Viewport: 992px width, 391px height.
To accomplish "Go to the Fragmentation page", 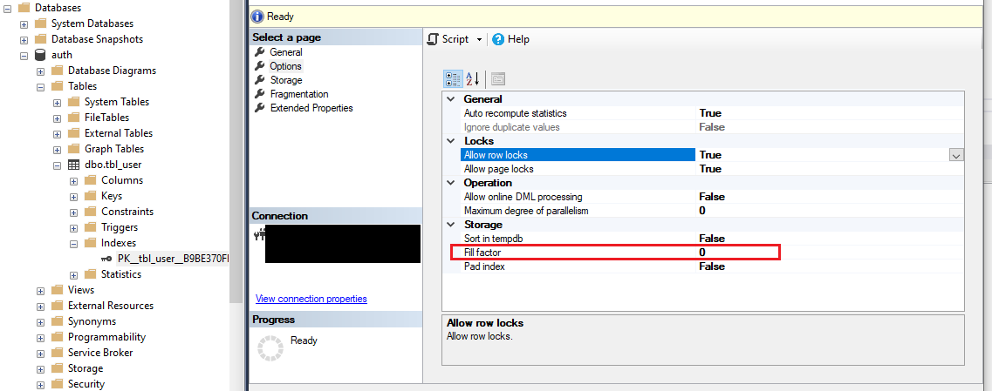I will (x=298, y=94).
